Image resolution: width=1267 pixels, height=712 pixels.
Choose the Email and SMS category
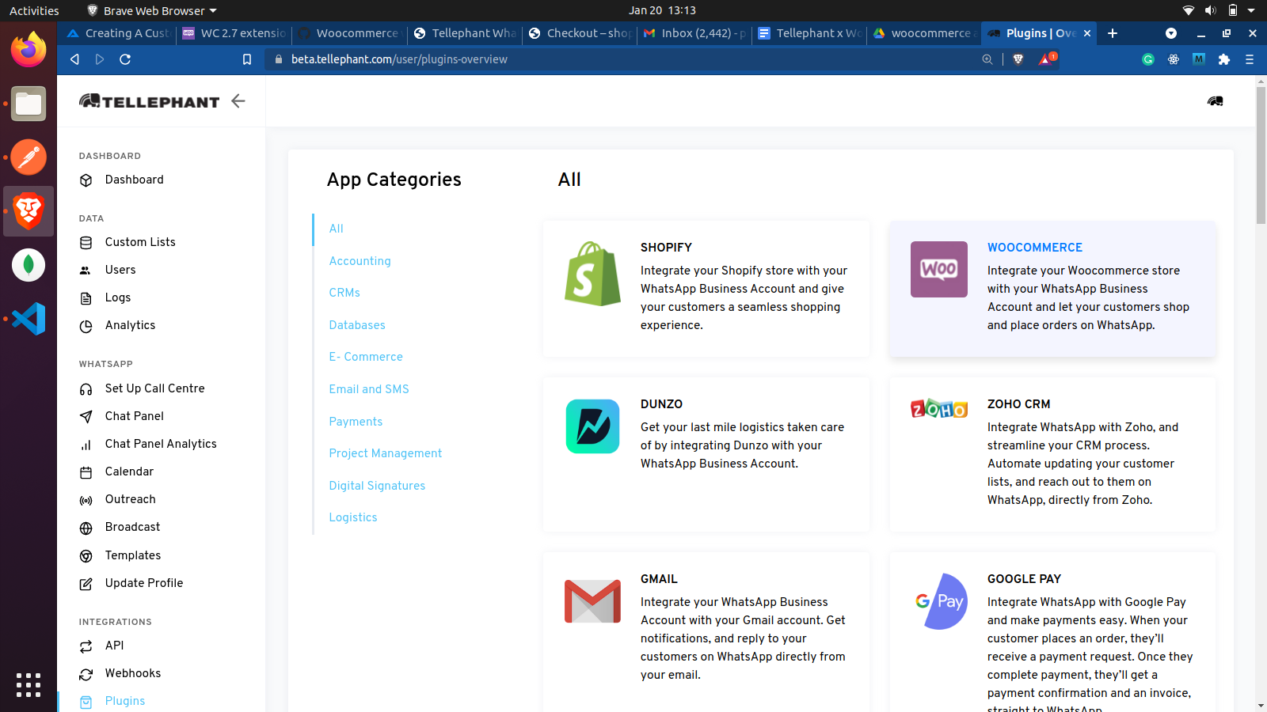click(x=369, y=389)
